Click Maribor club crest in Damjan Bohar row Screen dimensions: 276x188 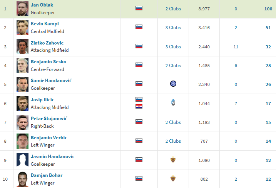173,178
